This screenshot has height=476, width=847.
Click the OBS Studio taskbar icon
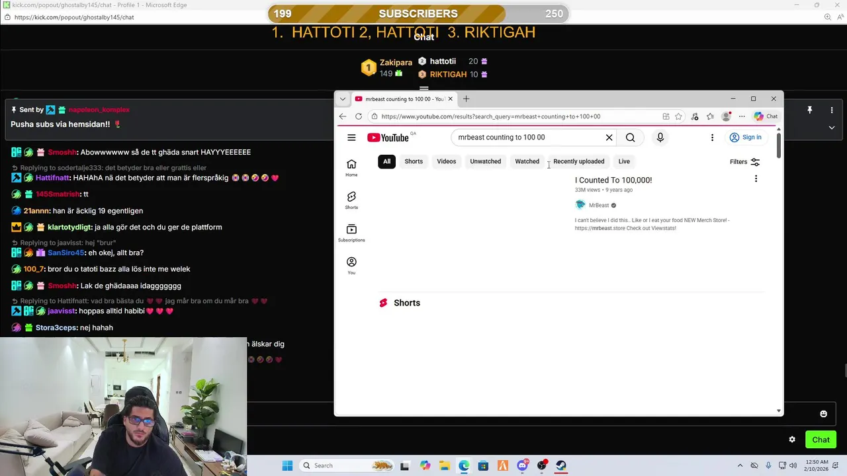pos(541,465)
